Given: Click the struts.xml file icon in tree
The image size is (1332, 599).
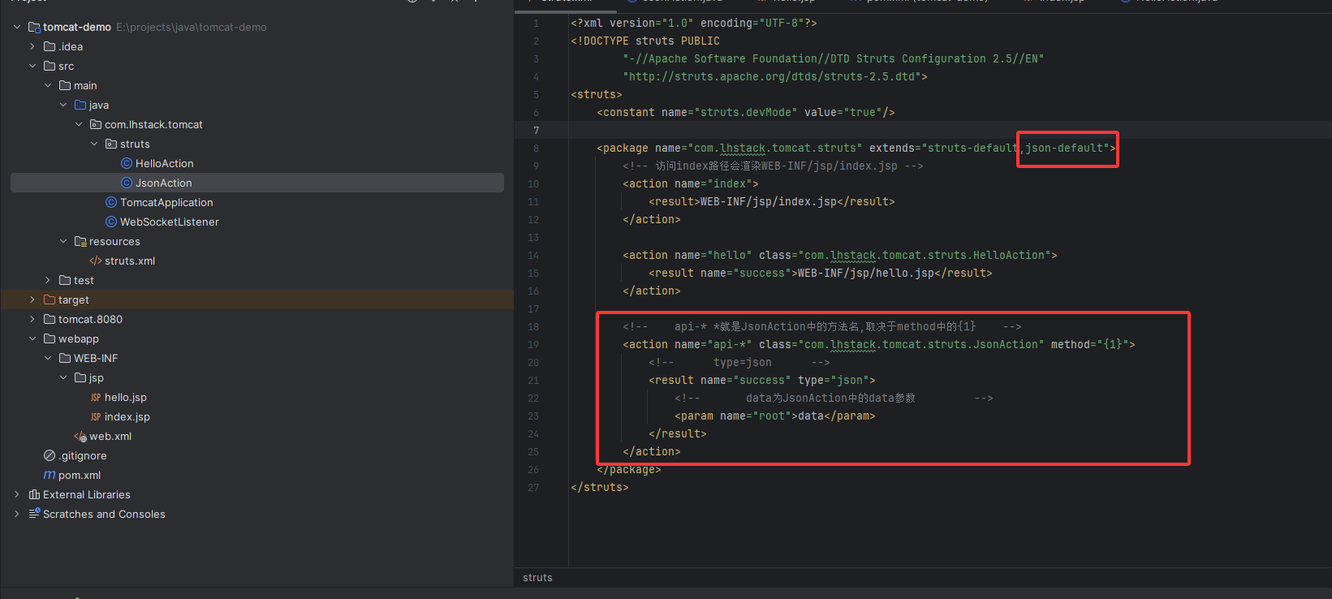Looking at the screenshot, I should coord(96,261).
